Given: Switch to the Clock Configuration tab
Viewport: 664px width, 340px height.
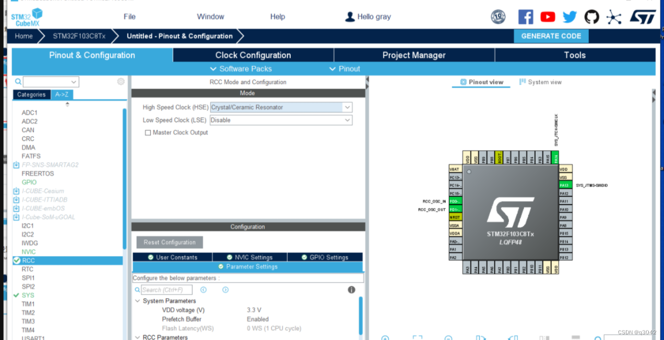Looking at the screenshot, I should 253,55.
